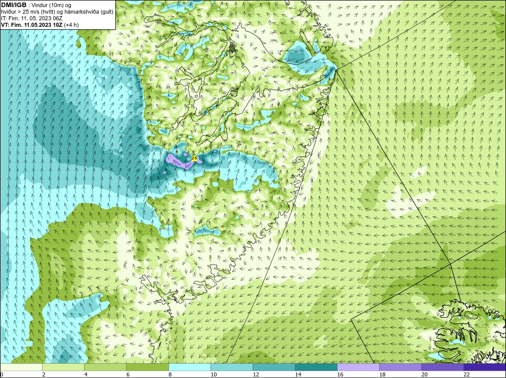
Task: Select the violet 20–22 legend swatch
Action: [x=442, y=367]
